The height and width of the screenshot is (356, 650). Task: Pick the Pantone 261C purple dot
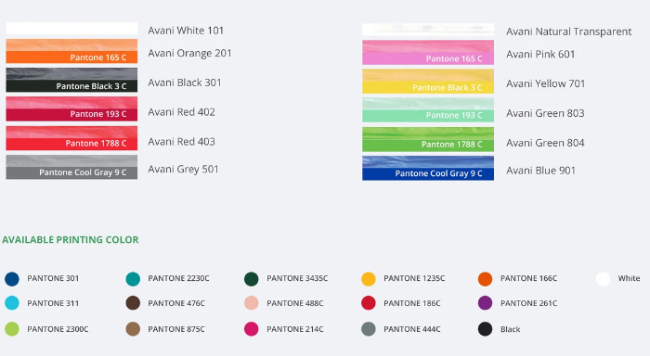[x=485, y=303]
